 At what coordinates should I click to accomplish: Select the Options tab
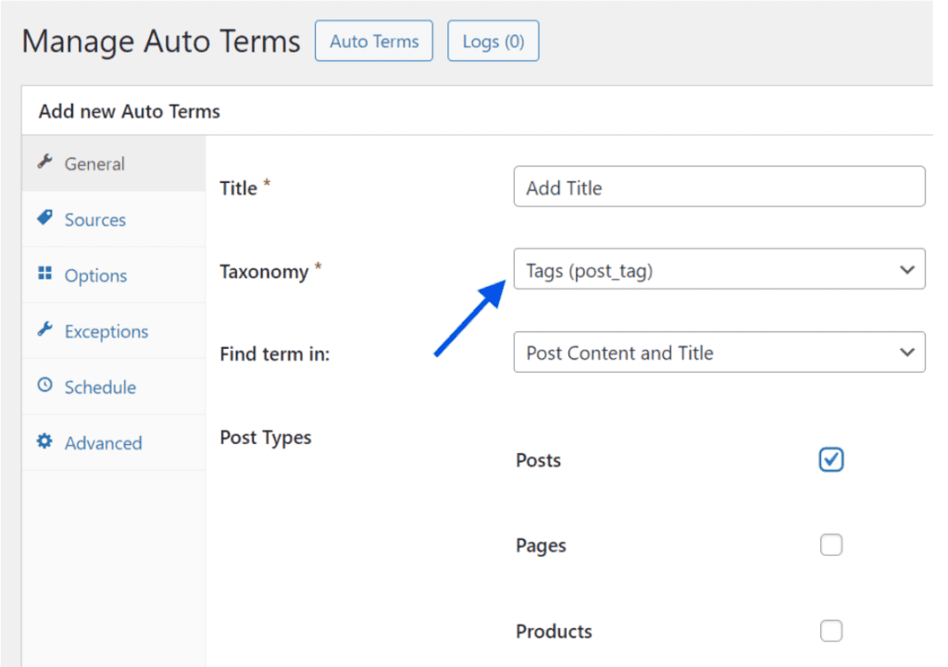95,275
